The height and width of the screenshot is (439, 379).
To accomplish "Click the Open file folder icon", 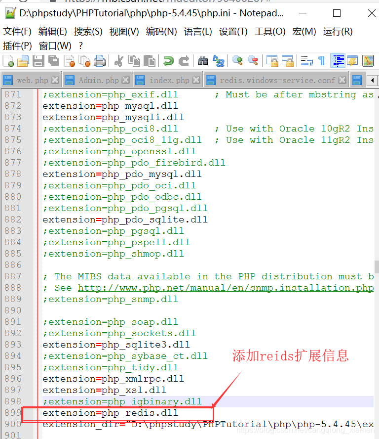I will pyautogui.click(x=23, y=61).
